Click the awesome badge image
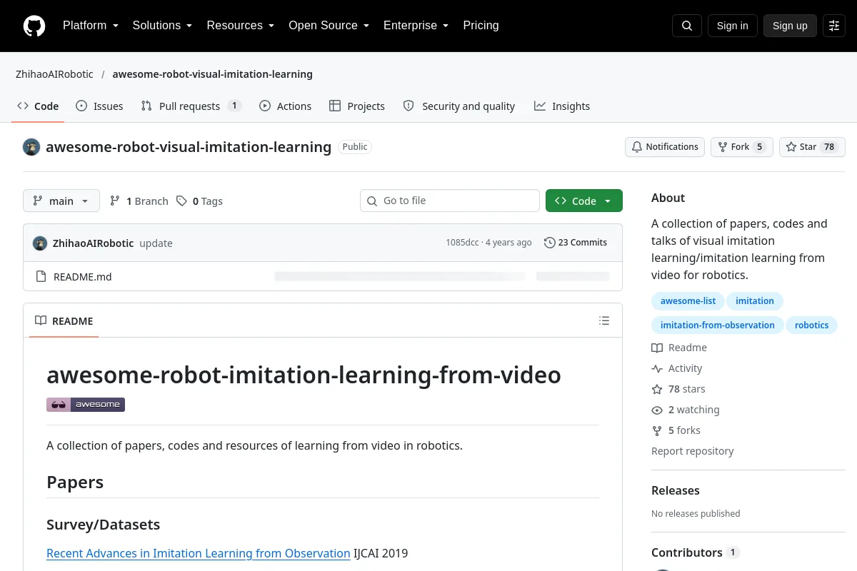The image size is (857, 571). [86, 405]
